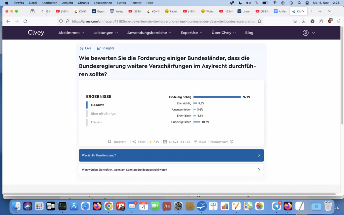This screenshot has height=215, width=344.
Task: Reload the page using the refresh icon
Action: click(25, 21)
